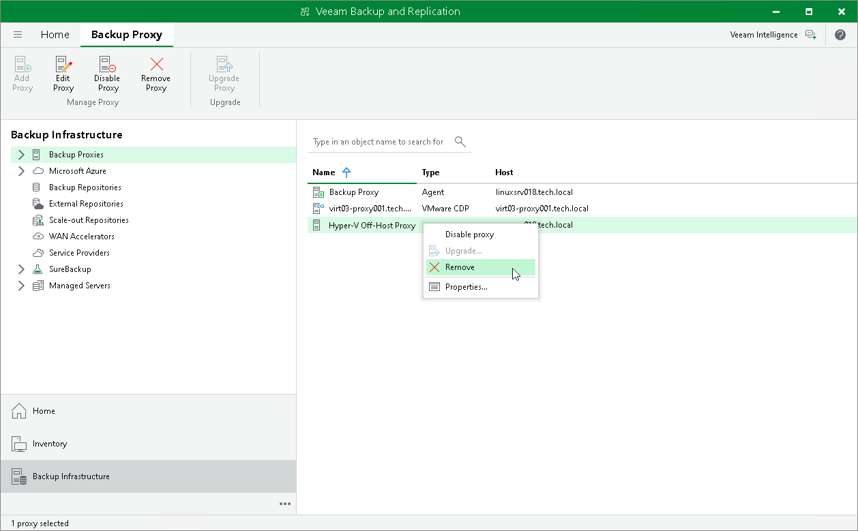Expand the SureBackup tree node
Viewport: 858px width, 531px height.
coord(21,269)
